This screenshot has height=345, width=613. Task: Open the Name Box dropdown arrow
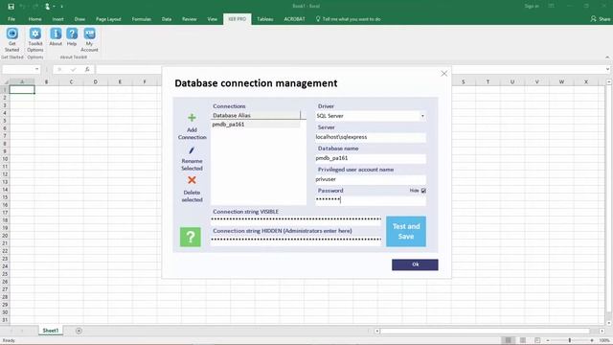pyautogui.click(x=36, y=69)
